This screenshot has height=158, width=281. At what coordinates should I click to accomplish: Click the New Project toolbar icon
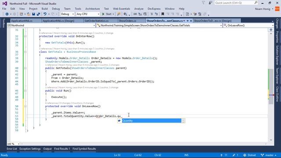coord(21,14)
